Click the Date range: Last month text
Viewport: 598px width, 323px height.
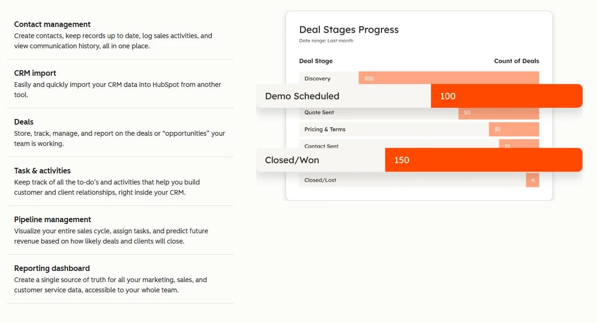[x=326, y=41]
